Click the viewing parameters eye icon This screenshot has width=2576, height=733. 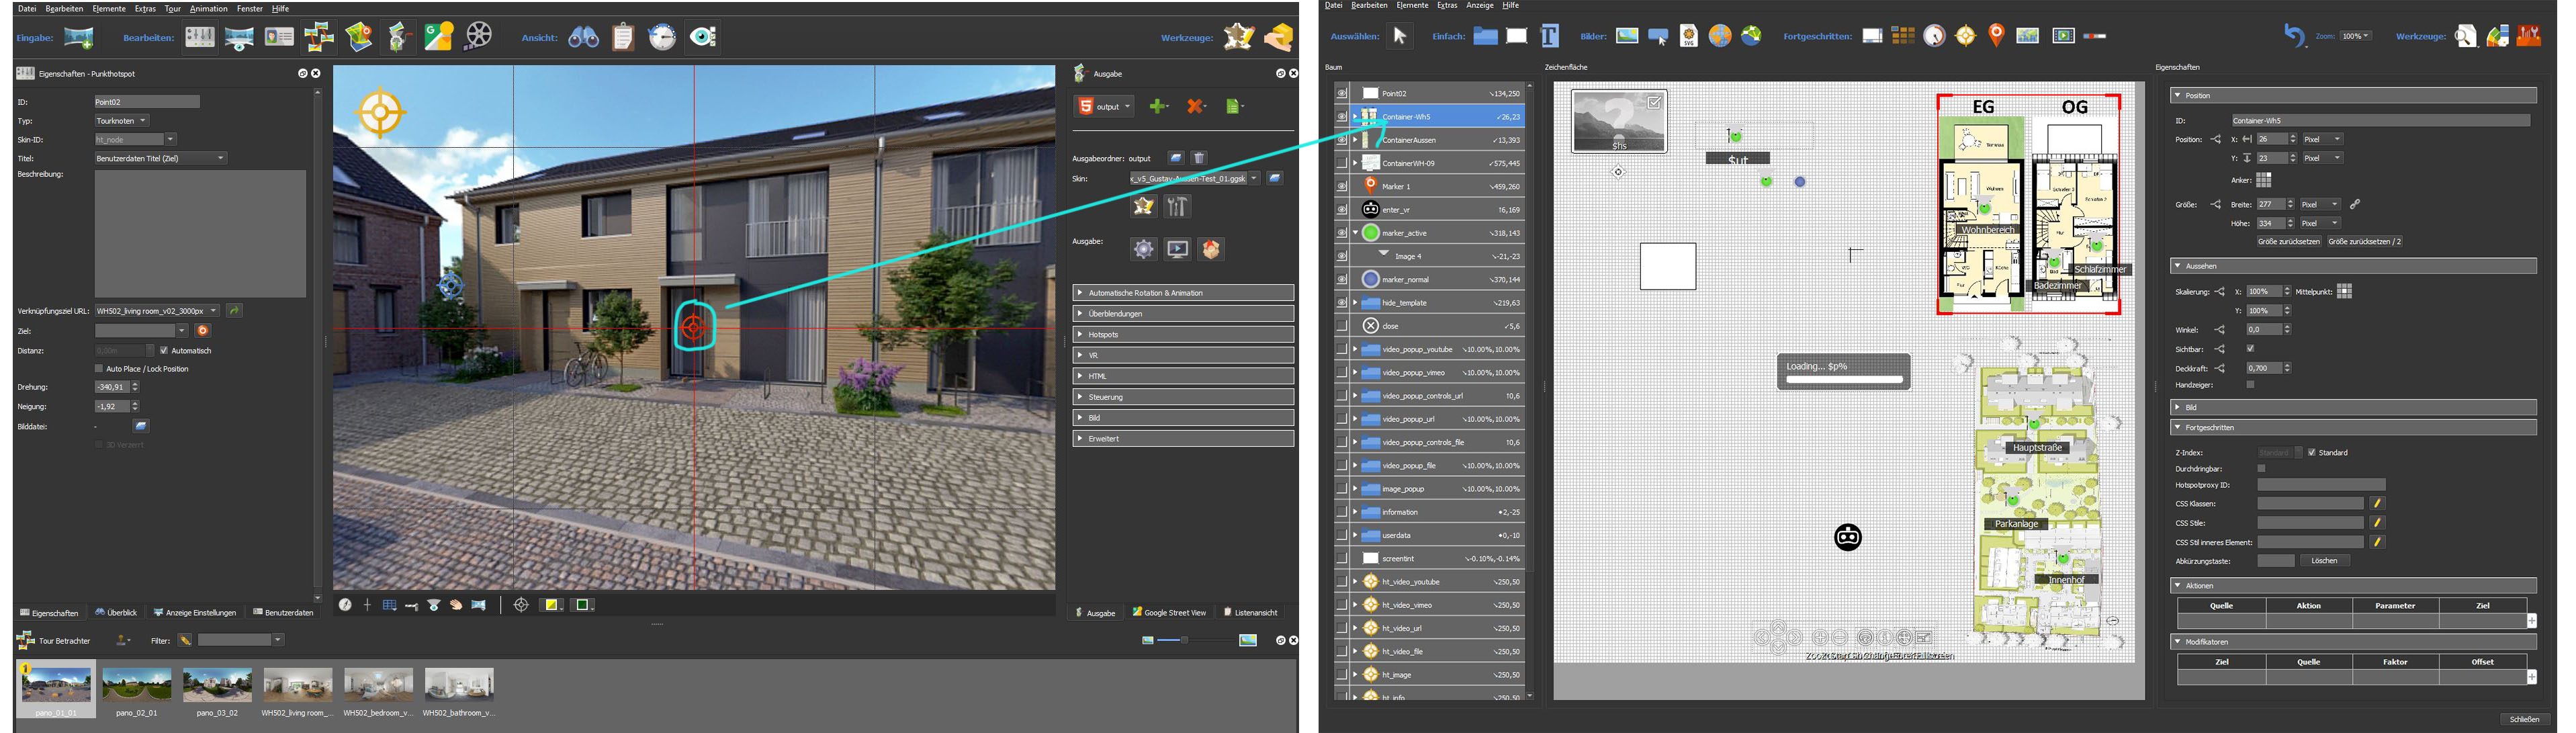[x=703, y=37]
